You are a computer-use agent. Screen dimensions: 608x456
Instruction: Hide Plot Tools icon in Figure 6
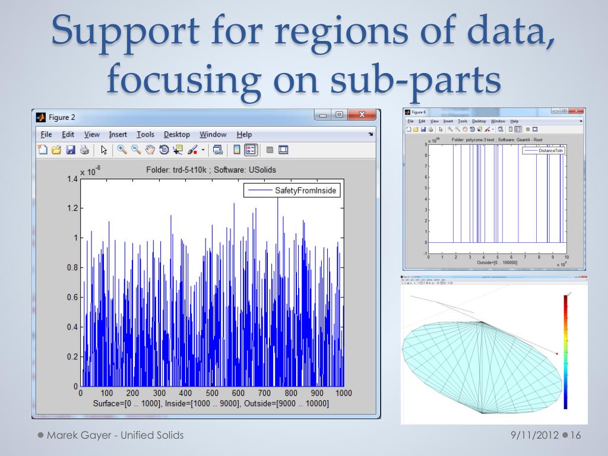coord(528,129)
